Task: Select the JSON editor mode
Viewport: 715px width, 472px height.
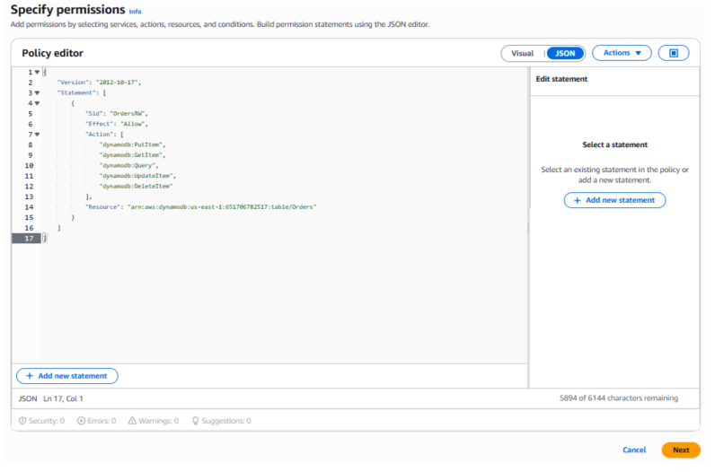Action: pos(565,53)
